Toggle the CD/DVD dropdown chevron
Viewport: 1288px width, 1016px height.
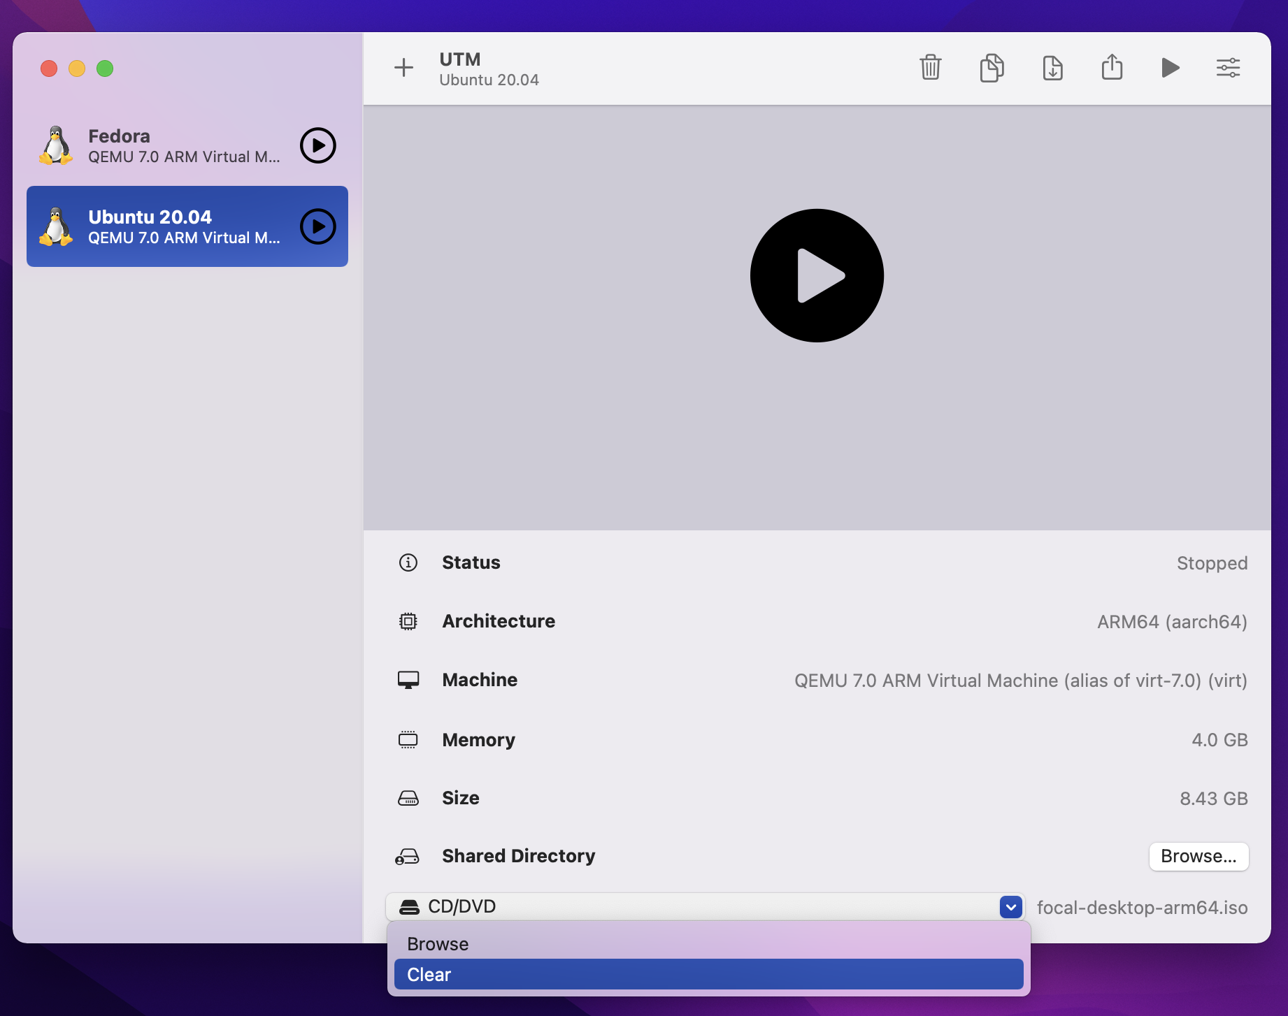(x=1011, y=907)
